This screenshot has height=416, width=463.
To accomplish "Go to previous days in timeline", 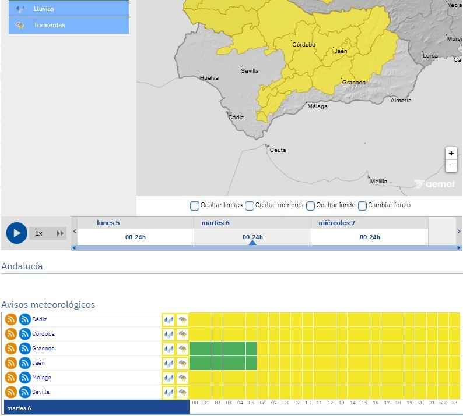I will [x=75, y=232].
